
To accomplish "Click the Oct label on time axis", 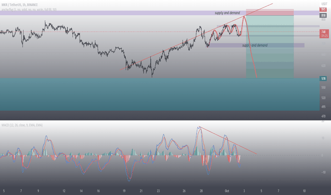I will click(x=227, y=191).
